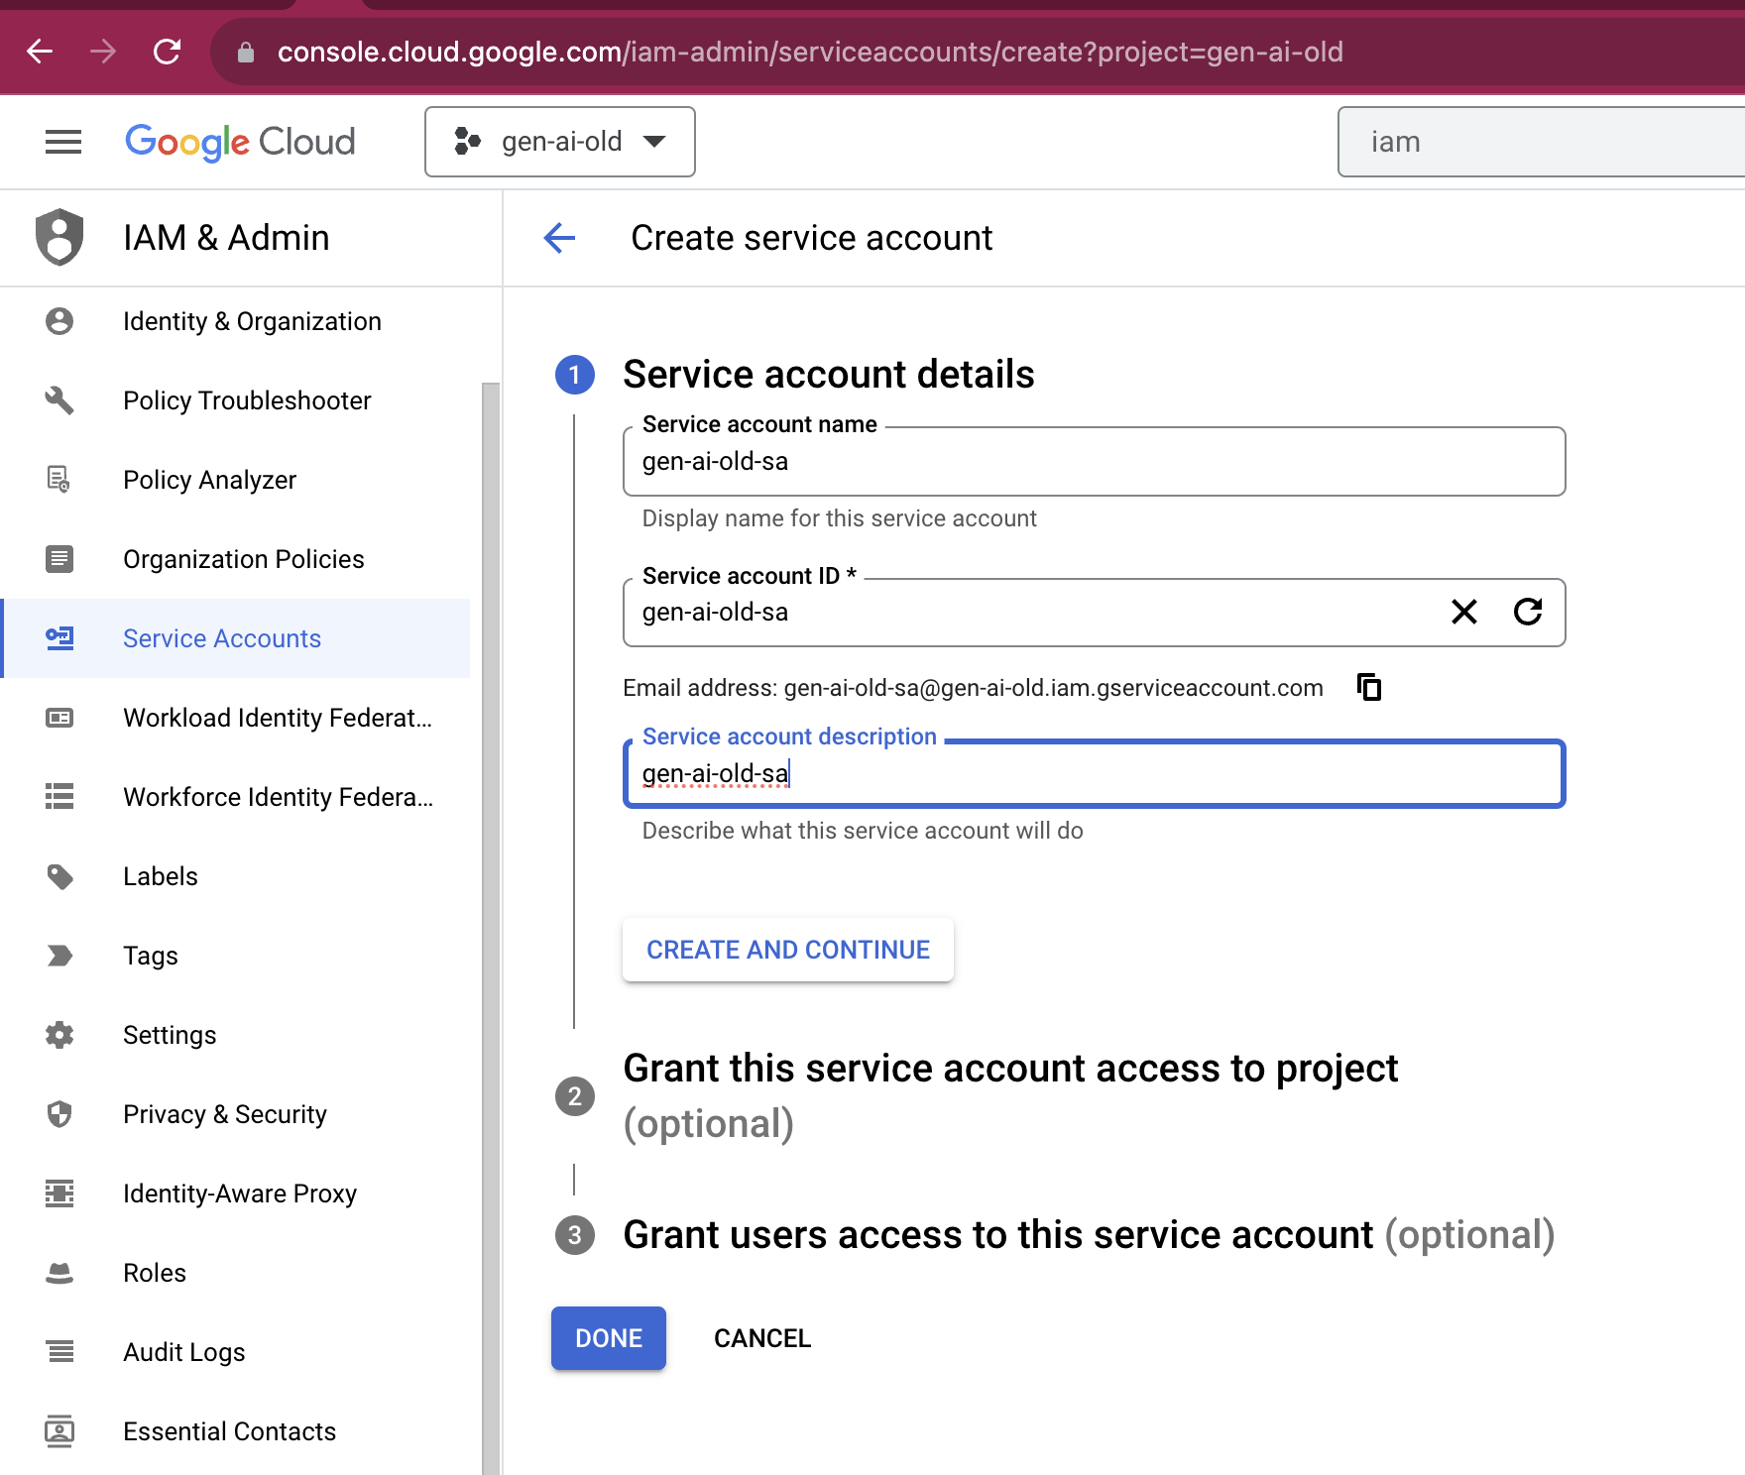Clear the Service account ID field
The image size is (1745, 1475).
pos(1463,613)
